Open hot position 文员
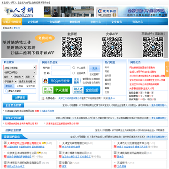This screenshot has width=169, height=169. pos(107,92)
